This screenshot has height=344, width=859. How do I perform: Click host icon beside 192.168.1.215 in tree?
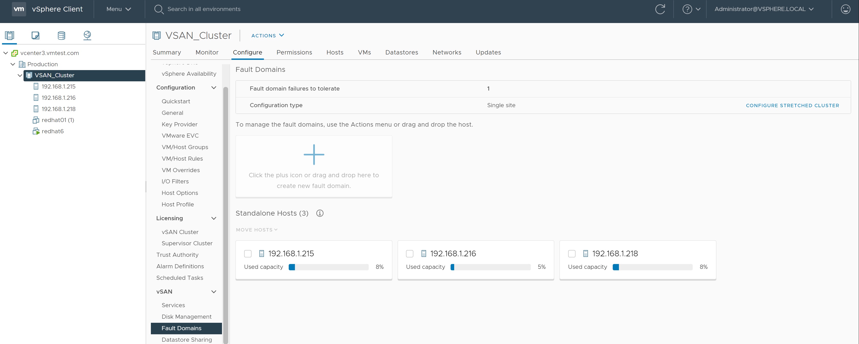[x=36, y=86]
